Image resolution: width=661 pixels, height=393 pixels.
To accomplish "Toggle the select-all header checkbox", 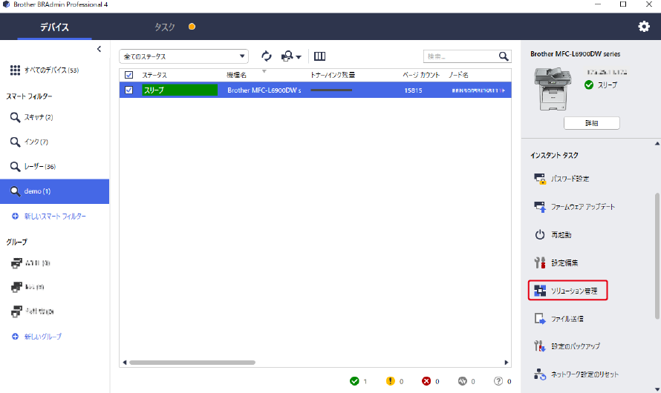I will 129,75.
